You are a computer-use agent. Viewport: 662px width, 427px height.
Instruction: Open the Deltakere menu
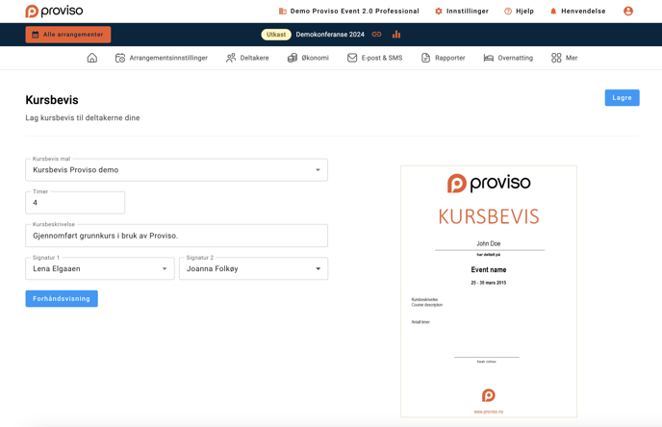tap(247, 58)
